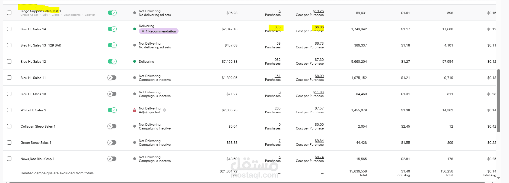
Task: Click the Create Ad Set link
Action: pos(29,15)
